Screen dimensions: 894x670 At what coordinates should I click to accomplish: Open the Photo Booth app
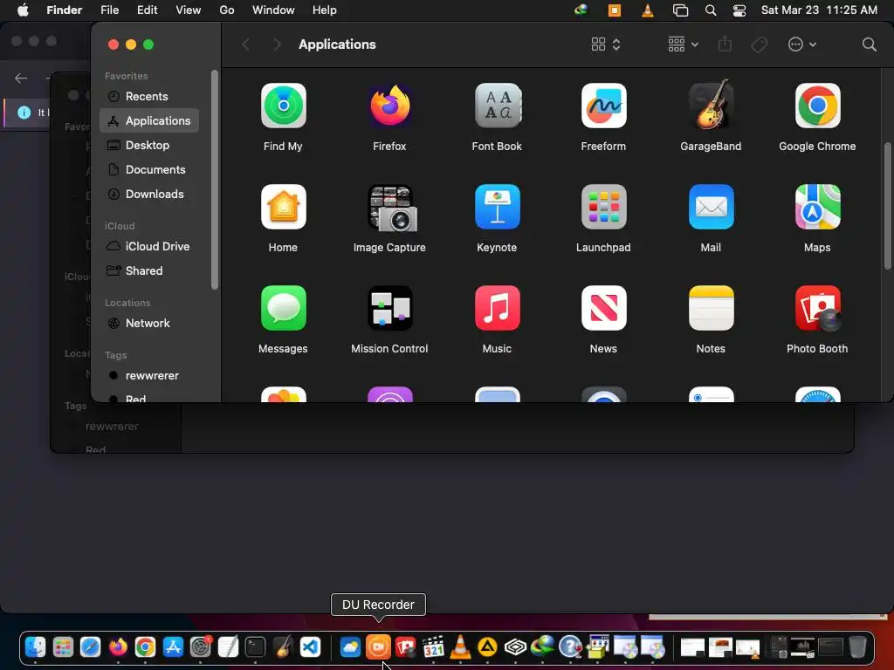click(x=817, y=308)
